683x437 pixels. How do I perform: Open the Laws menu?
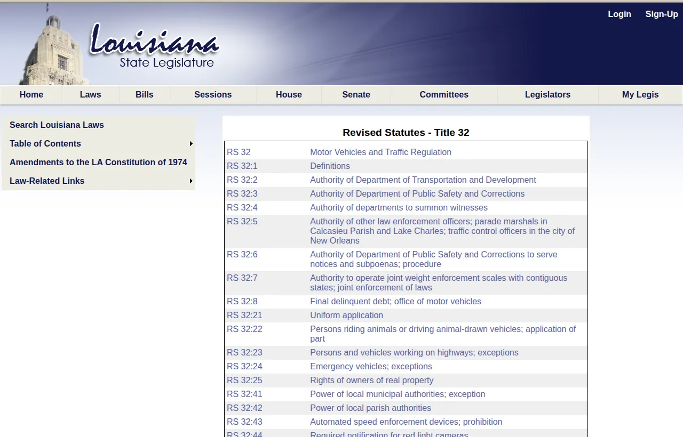[x=90, y=94]
